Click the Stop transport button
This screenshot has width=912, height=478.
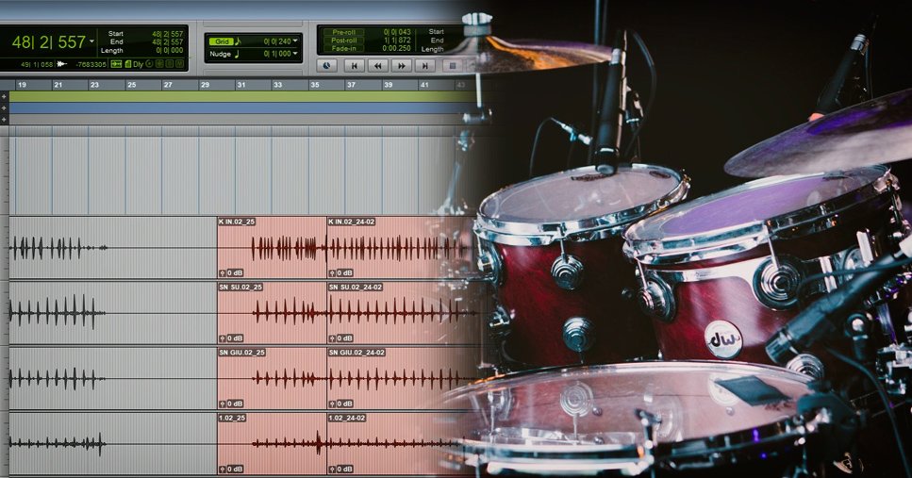tap(452, 66)
